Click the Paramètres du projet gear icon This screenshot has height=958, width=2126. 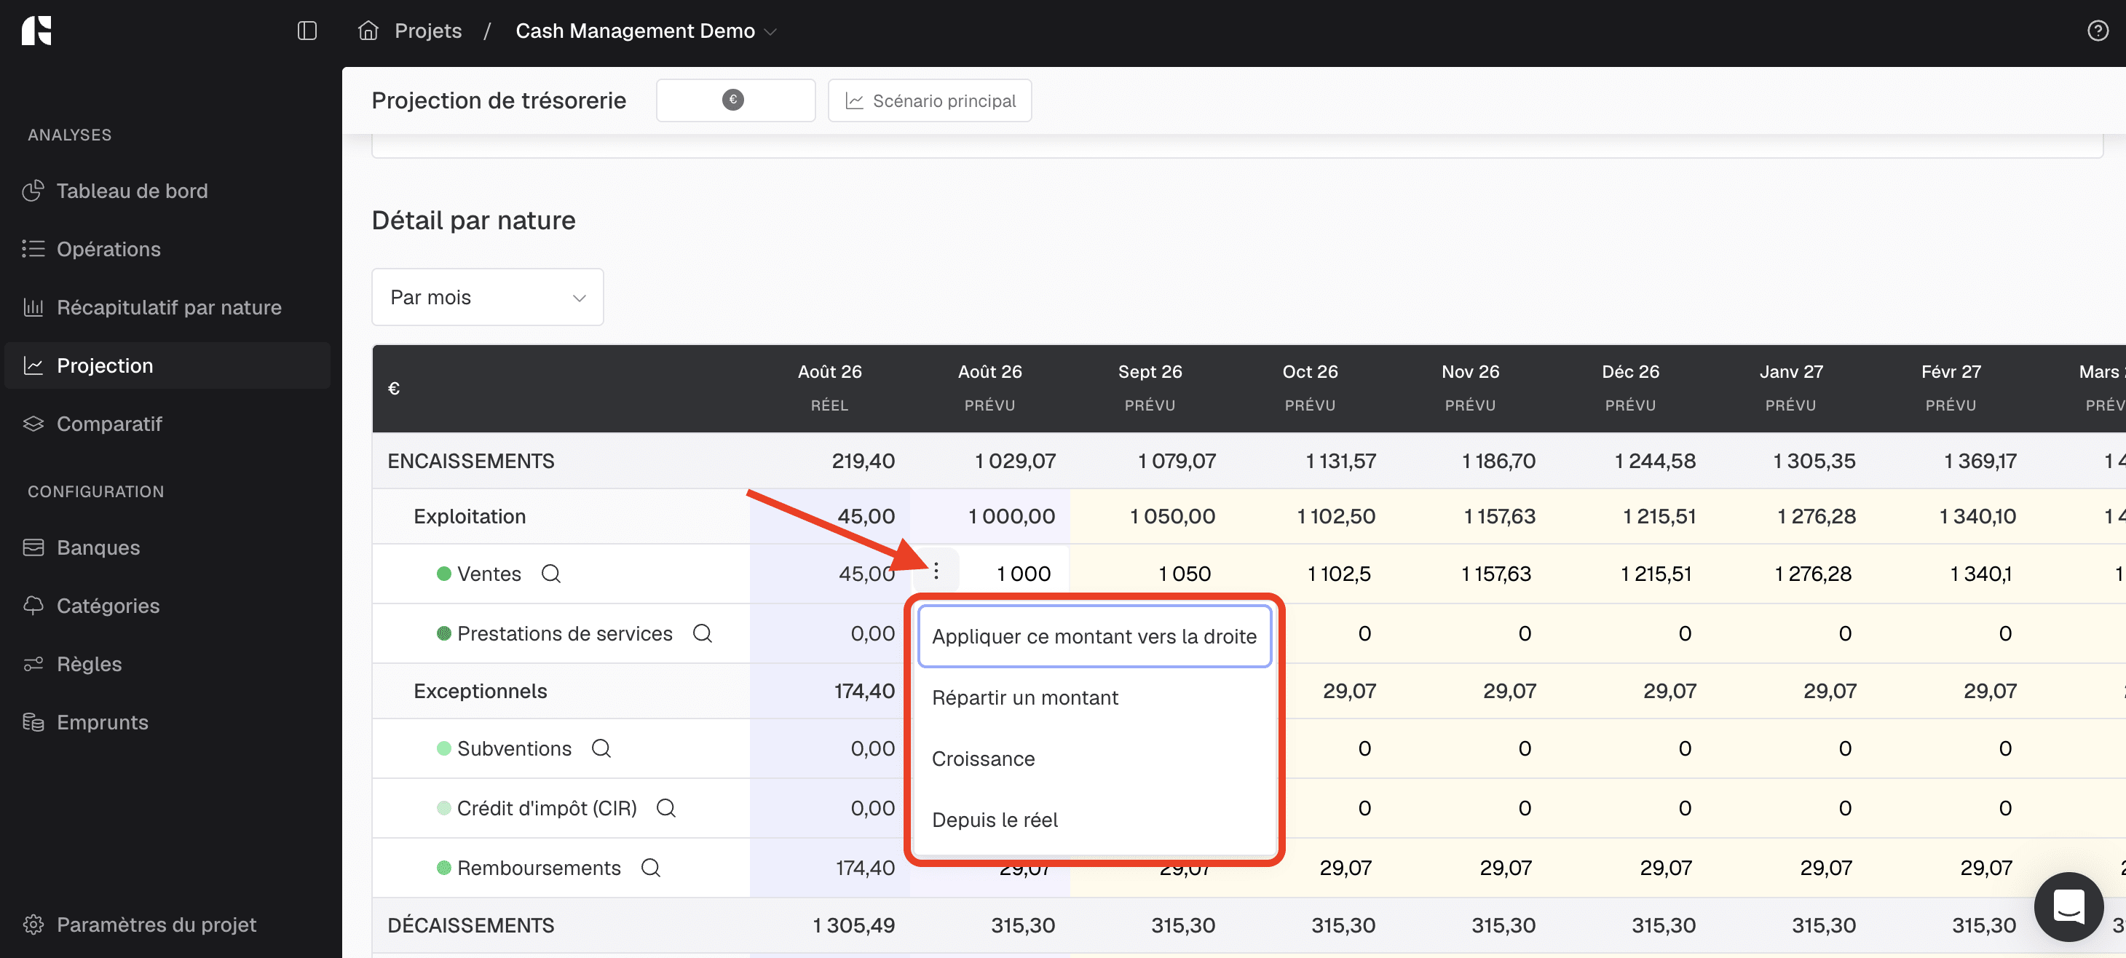[x=33, y=925]
